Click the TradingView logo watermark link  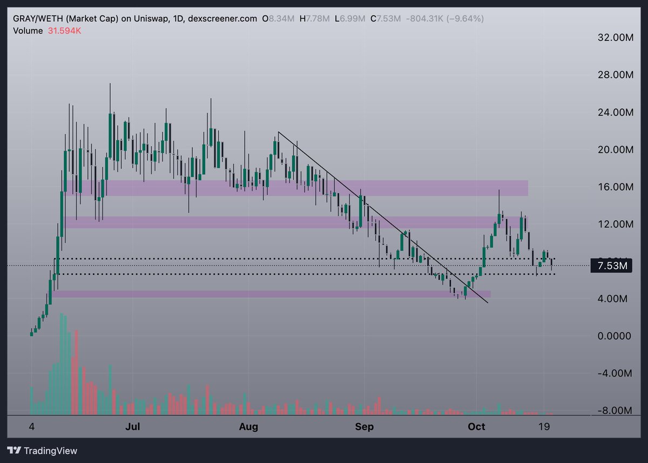pyautogui.click(x=43, y=451)
